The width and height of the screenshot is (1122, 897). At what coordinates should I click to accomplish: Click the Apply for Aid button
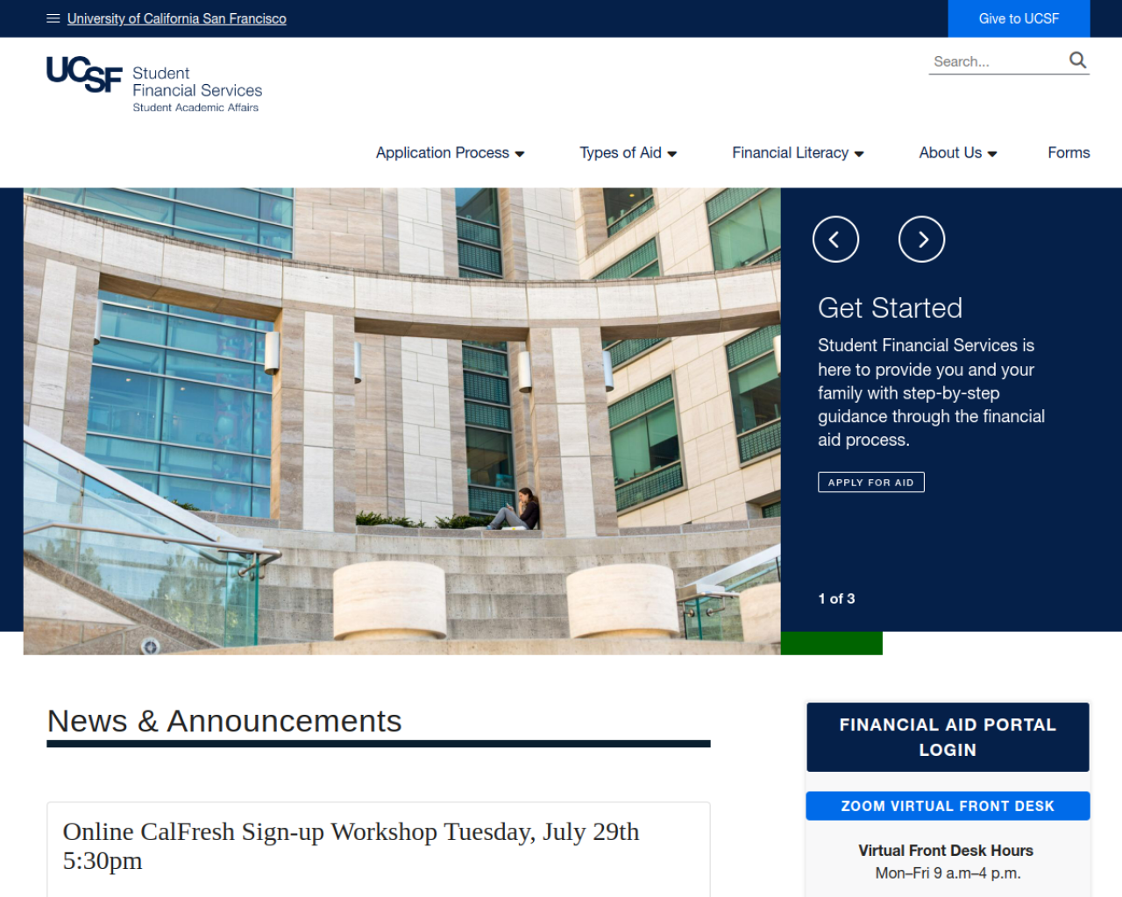point(871,483)
